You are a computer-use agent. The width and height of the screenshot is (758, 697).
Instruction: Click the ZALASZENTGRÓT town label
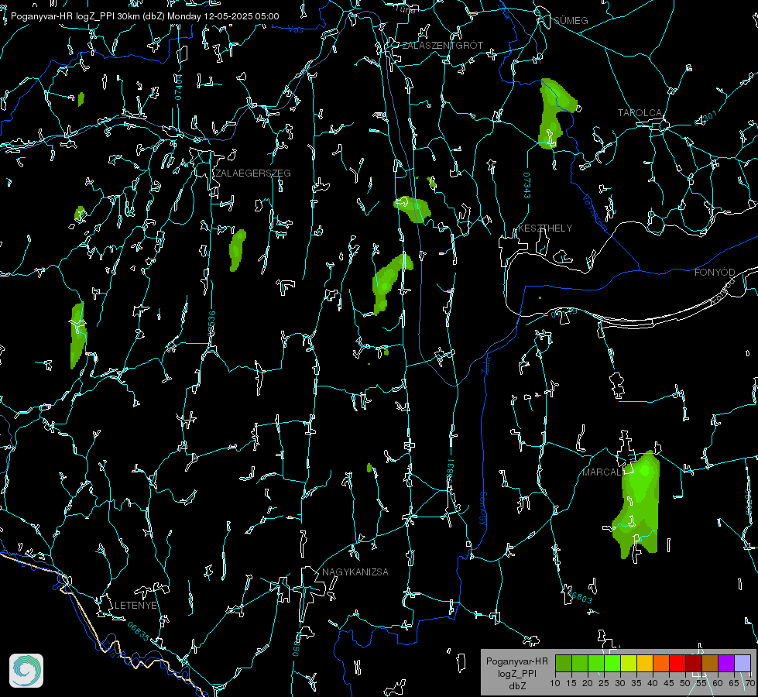pos(442,45)
